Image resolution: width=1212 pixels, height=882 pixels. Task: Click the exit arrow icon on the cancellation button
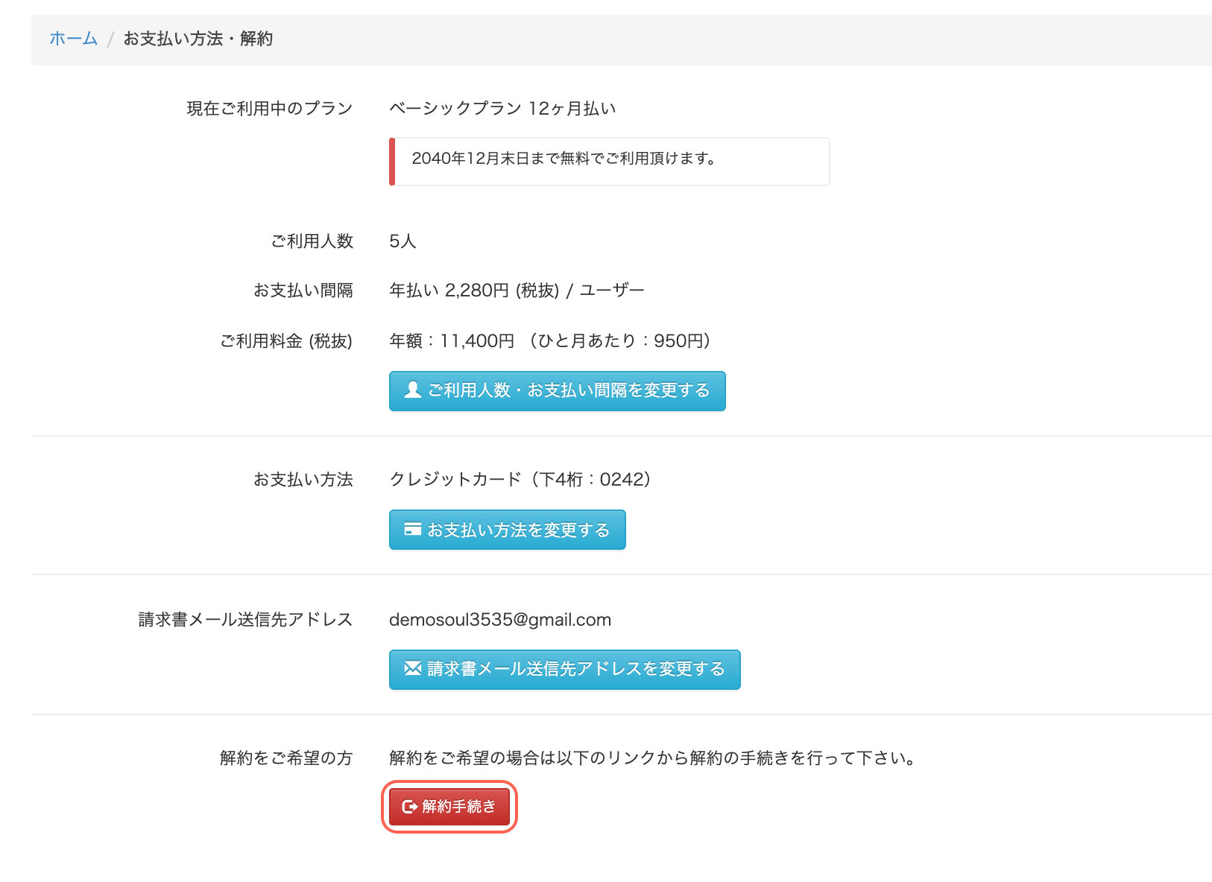(x=410, y=807)
